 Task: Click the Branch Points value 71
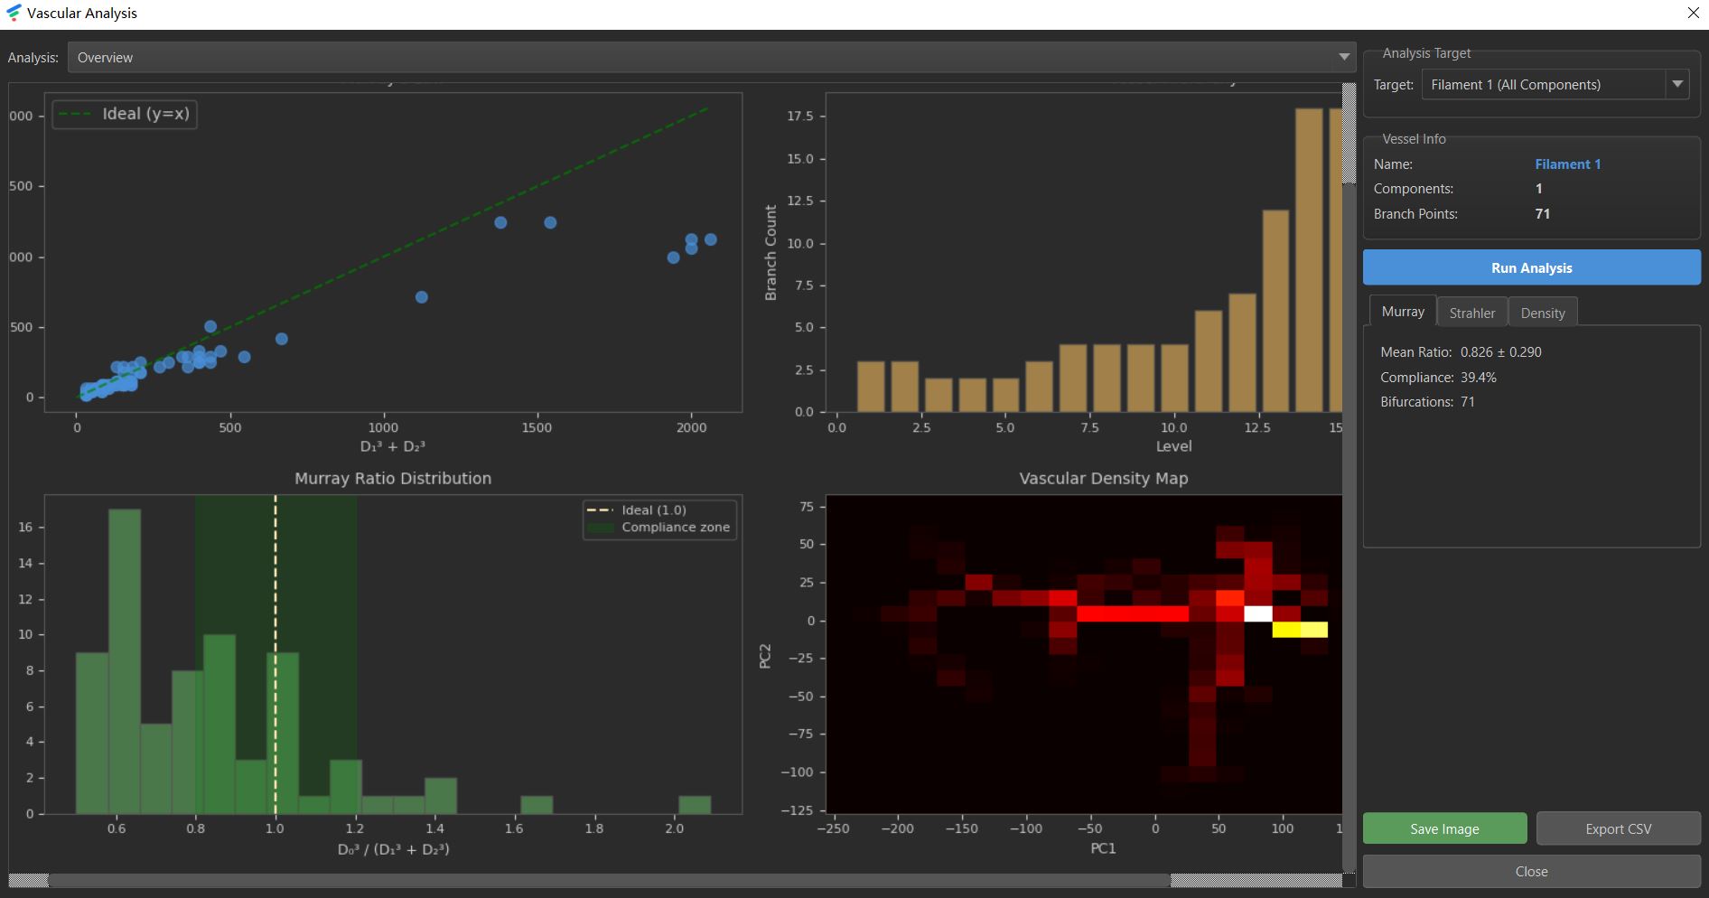pos(1542,214)
